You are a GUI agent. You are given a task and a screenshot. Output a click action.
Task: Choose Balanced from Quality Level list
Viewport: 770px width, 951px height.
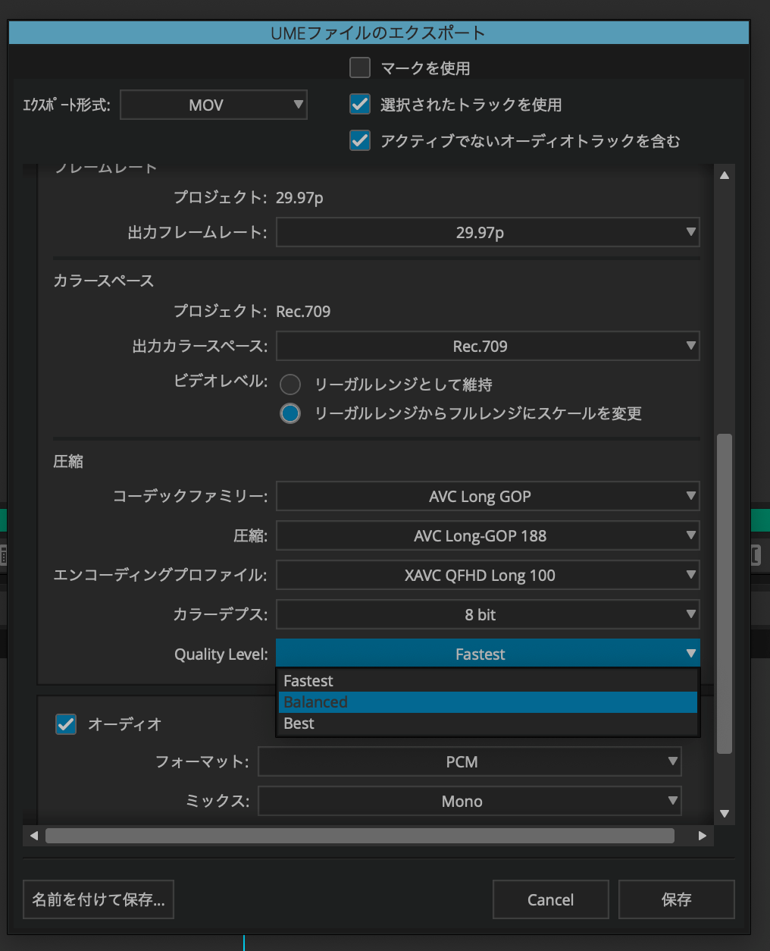tap(487, 702)
